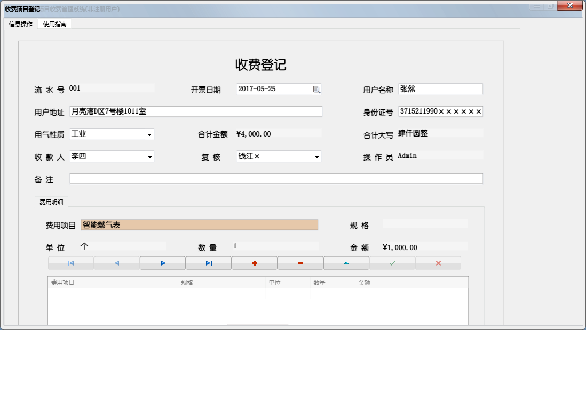Select the 费用明细 tab
586x393 pixels.
[x=52, y=202]
